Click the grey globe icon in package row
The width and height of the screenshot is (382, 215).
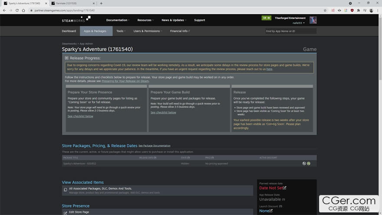click(304, 164)
